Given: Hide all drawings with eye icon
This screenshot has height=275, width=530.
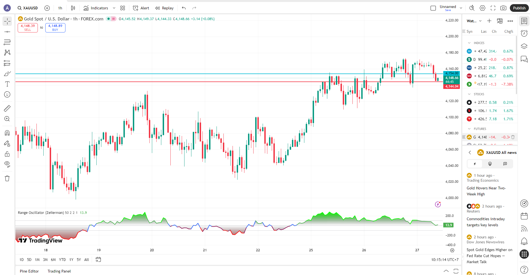Looking at the screenshot, I should [x=7, y=164].
